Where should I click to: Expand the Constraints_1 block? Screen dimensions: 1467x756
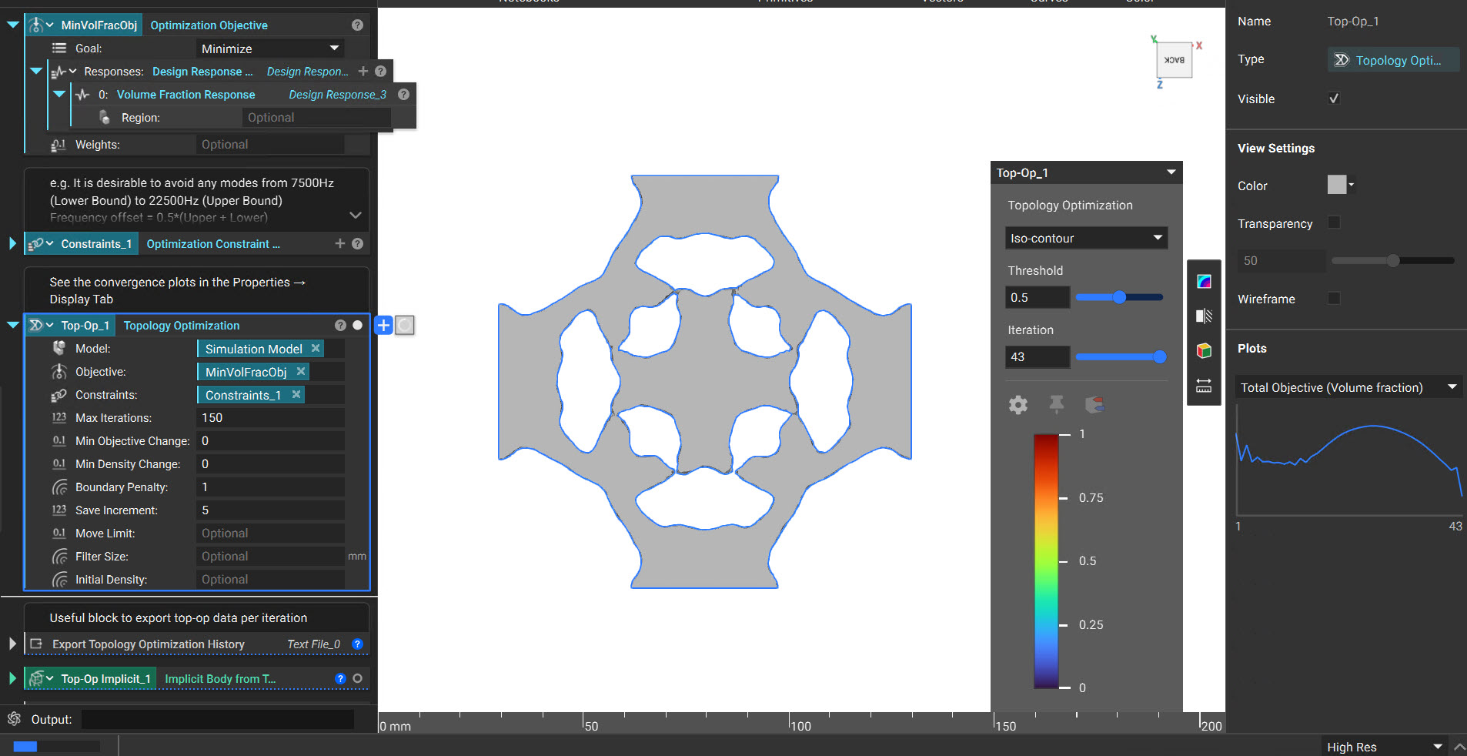pos(12,243)
